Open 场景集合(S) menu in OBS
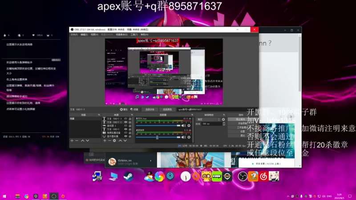 pos(121,35)
